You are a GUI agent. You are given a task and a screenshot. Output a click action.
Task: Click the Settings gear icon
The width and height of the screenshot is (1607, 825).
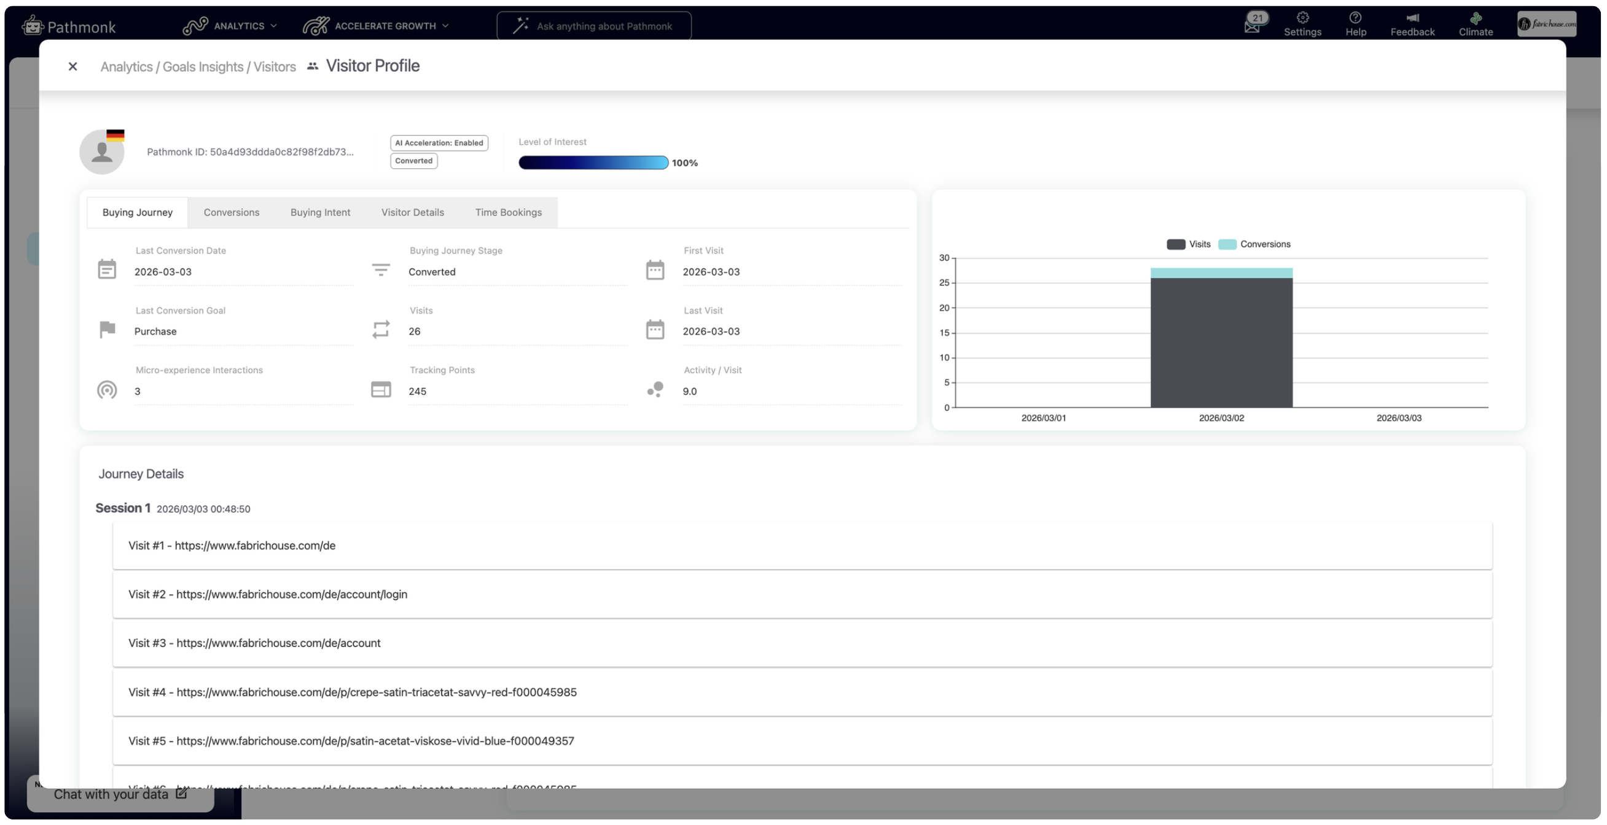pos(1302,17)
